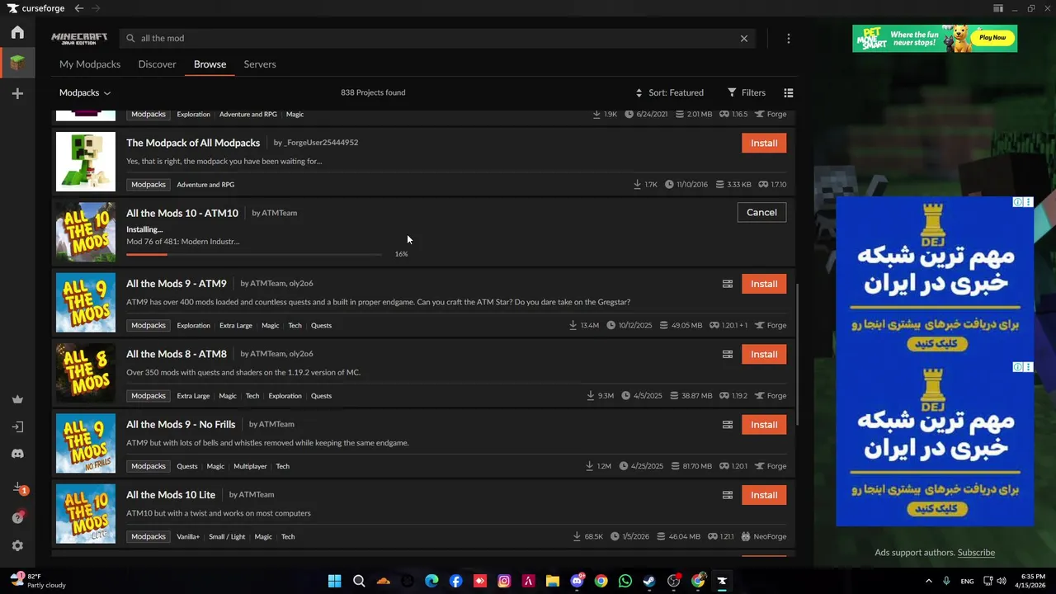Click the plus add-game sidebar icon

coord(17,94)
